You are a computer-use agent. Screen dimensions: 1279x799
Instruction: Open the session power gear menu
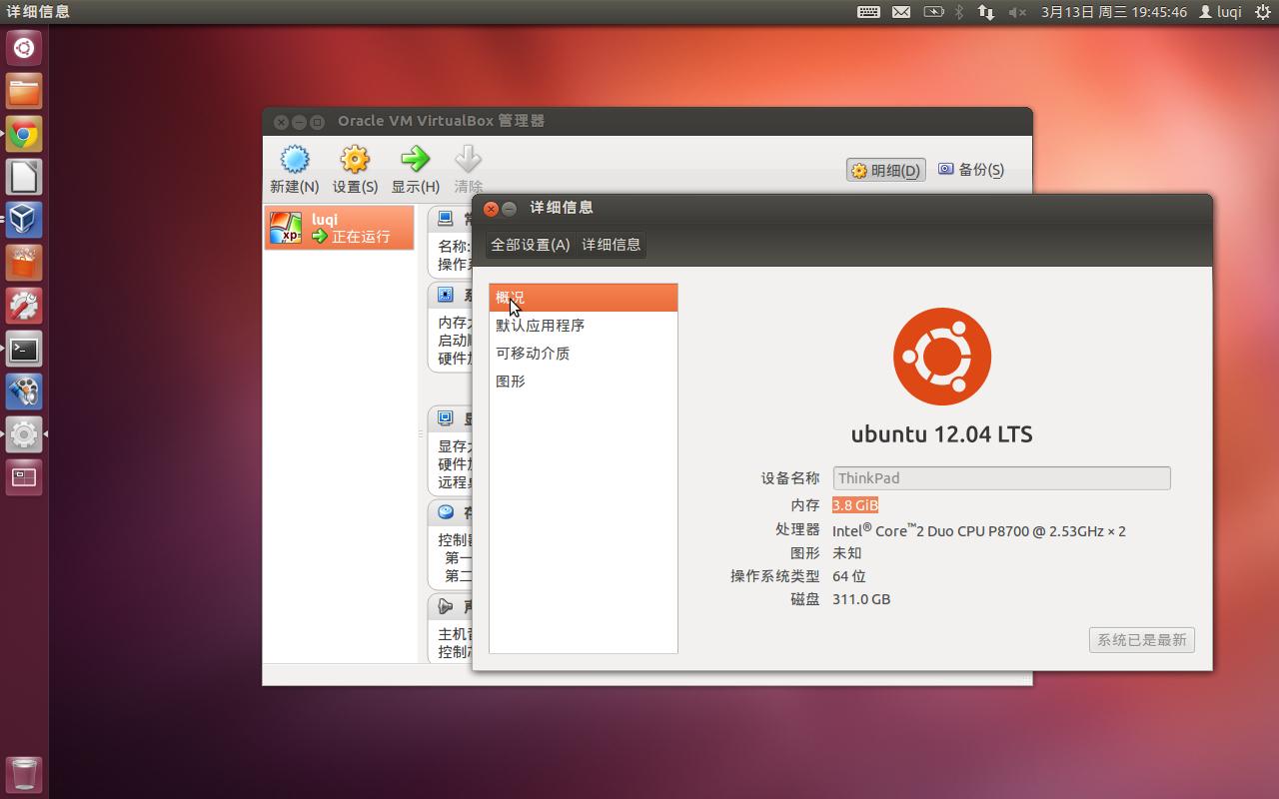pyautogui.click(x=1262, y=12)
